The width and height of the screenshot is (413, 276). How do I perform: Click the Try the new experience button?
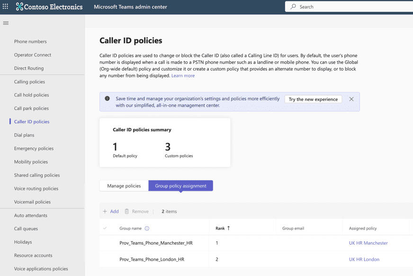[314, 99]
